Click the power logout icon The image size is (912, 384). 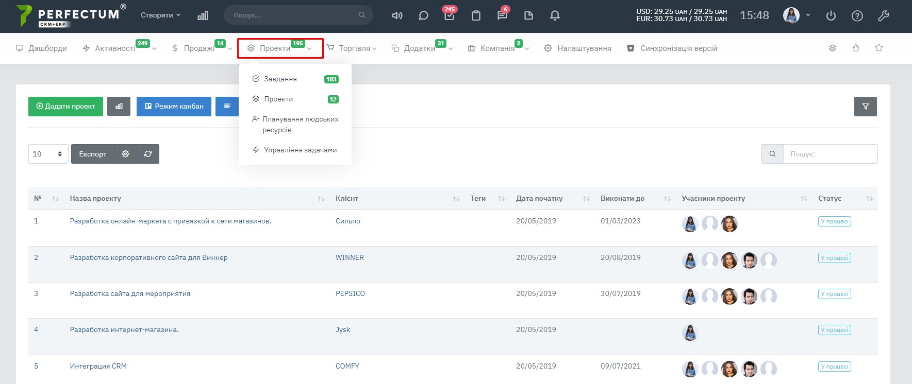tap(831, 15)
